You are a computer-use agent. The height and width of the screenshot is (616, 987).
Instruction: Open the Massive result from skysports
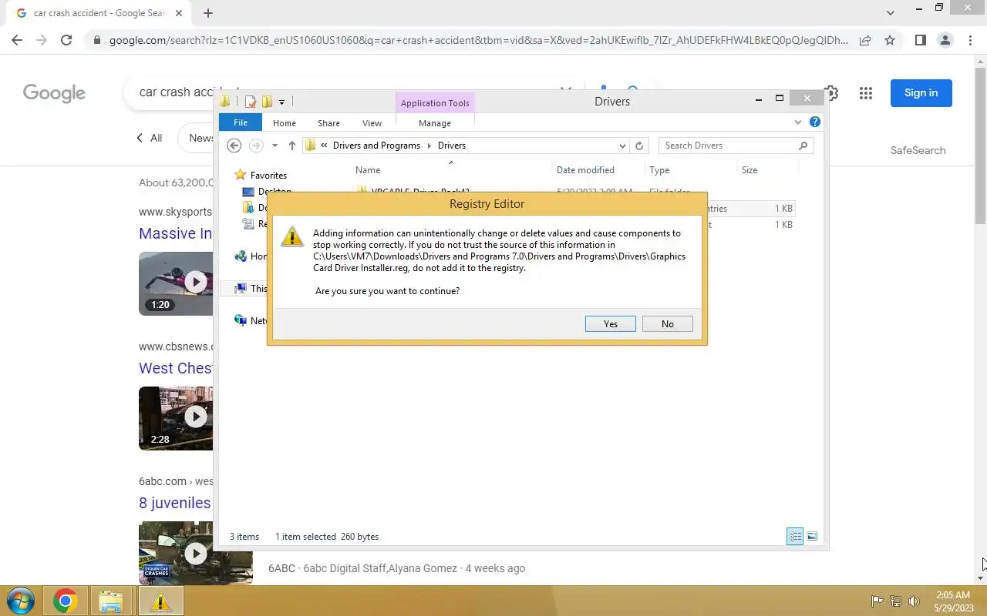point(176,233)
